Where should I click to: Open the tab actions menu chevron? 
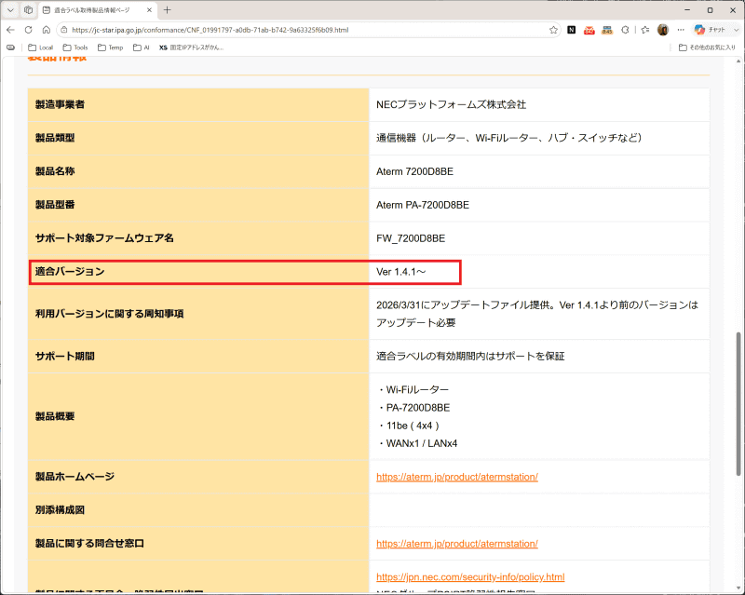[10, 10]
